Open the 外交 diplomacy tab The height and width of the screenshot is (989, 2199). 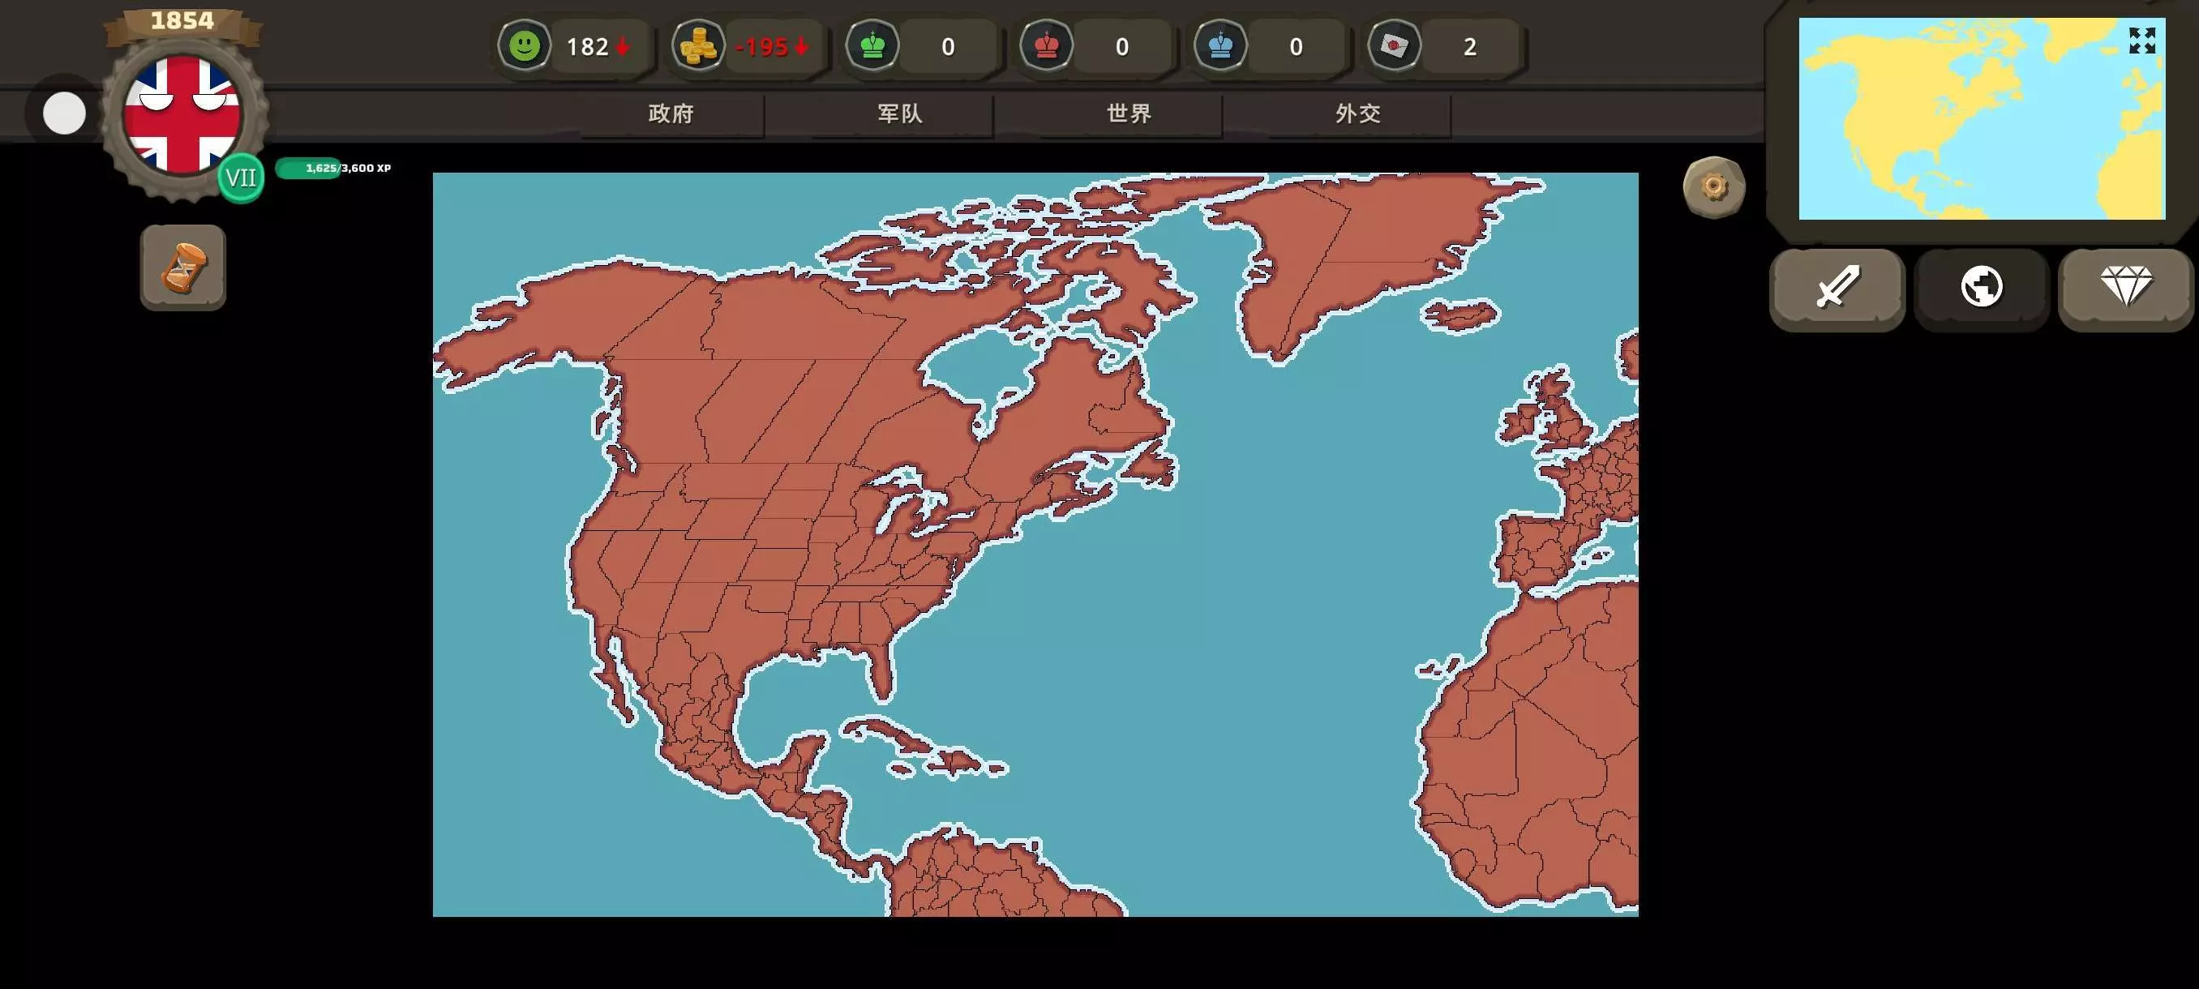(1357, 113)
